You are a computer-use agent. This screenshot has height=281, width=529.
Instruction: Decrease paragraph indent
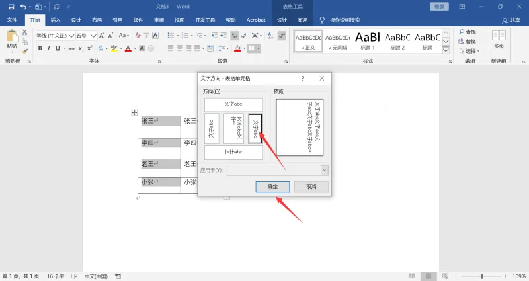214,36
